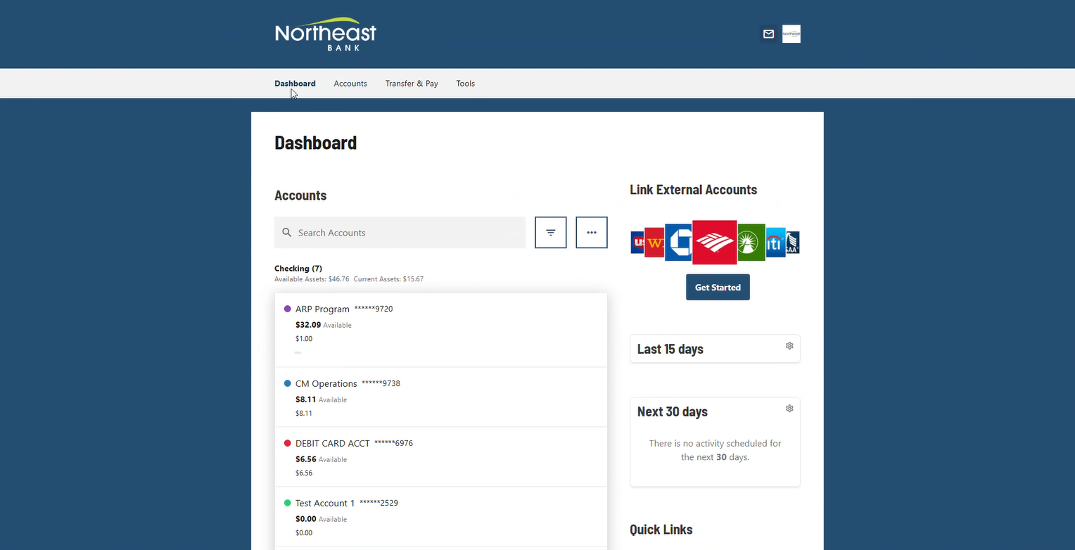Open the account filter icon button
This screenshot has width=1075, height=550.
coord(551,232)
